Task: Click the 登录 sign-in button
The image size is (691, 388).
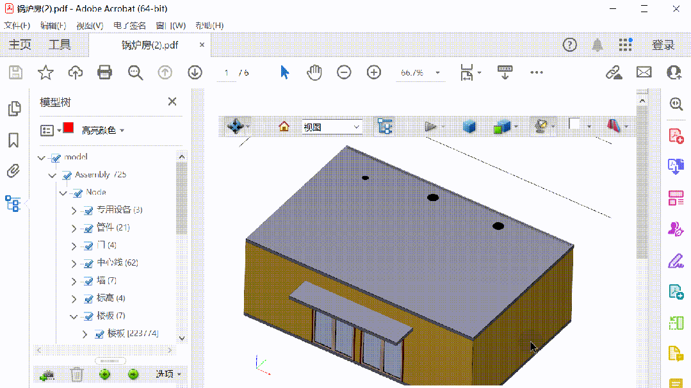Action: tap(663, 45)
